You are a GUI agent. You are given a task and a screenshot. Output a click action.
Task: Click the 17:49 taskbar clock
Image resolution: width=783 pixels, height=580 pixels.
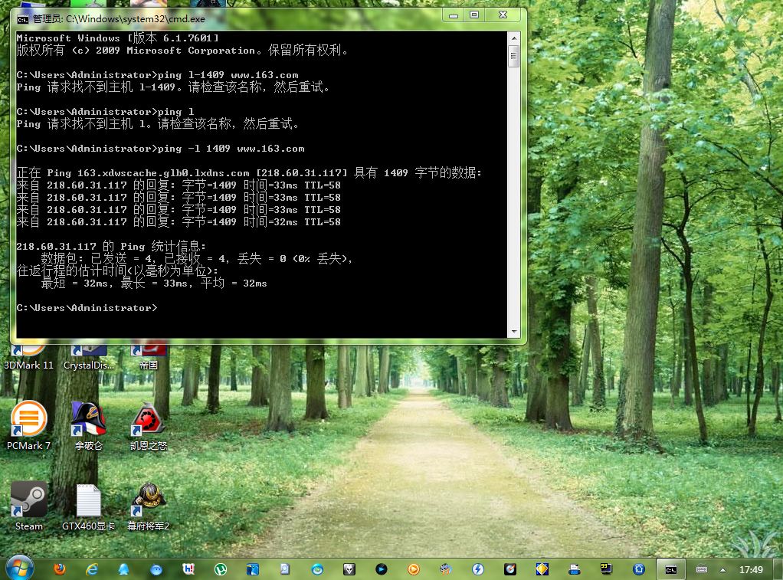pos(751,569)
